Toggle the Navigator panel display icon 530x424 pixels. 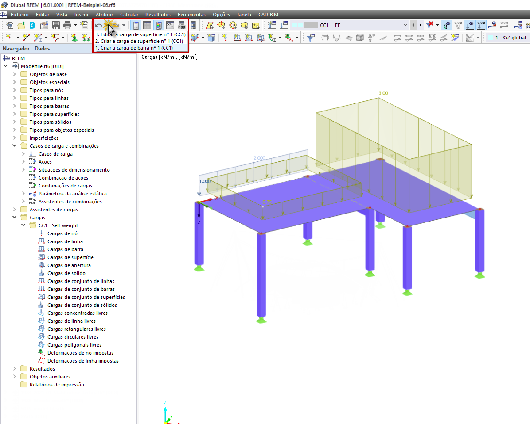click(136, 25)
